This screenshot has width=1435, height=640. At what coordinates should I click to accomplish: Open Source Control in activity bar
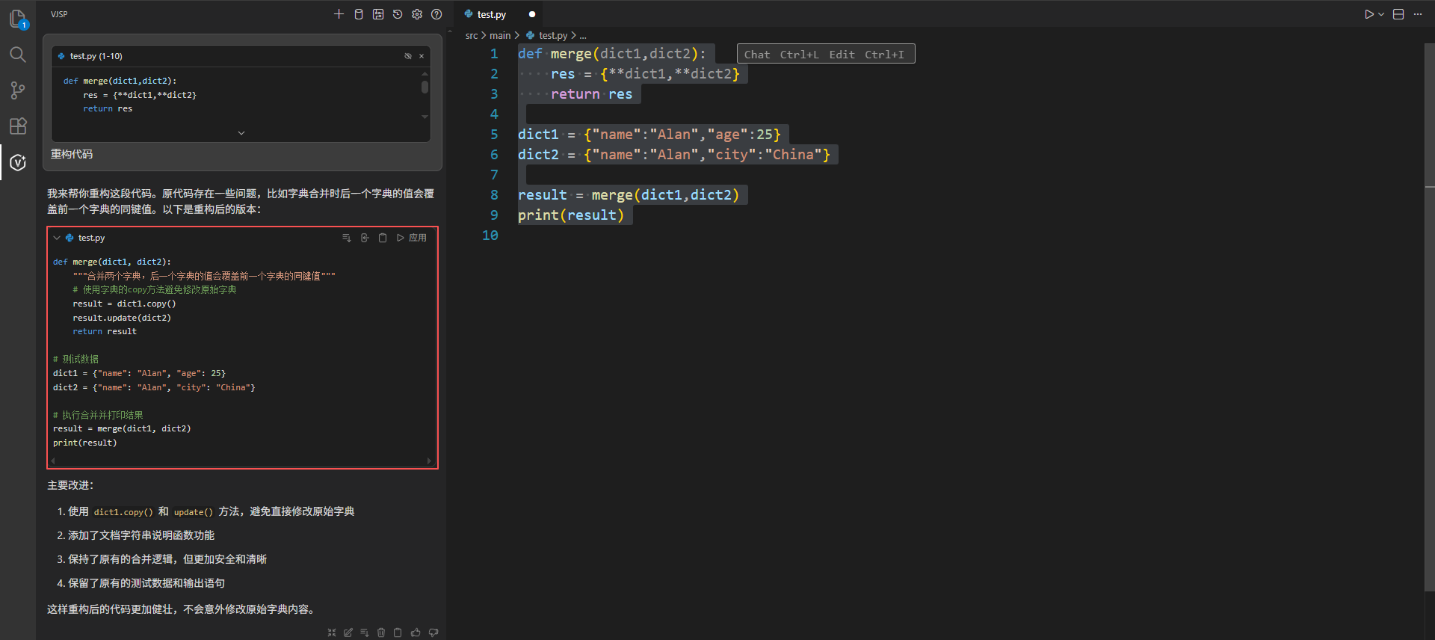click(x=18, y=90)
